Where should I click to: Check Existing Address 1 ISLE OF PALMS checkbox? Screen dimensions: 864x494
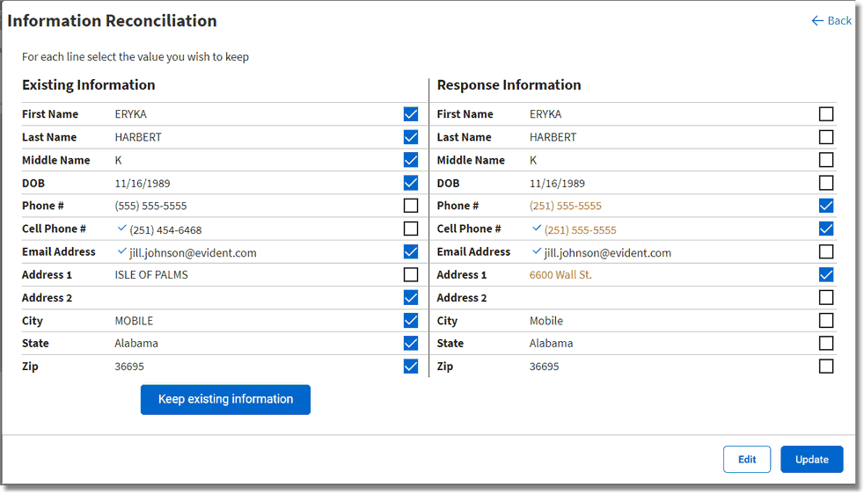point(411,274)
